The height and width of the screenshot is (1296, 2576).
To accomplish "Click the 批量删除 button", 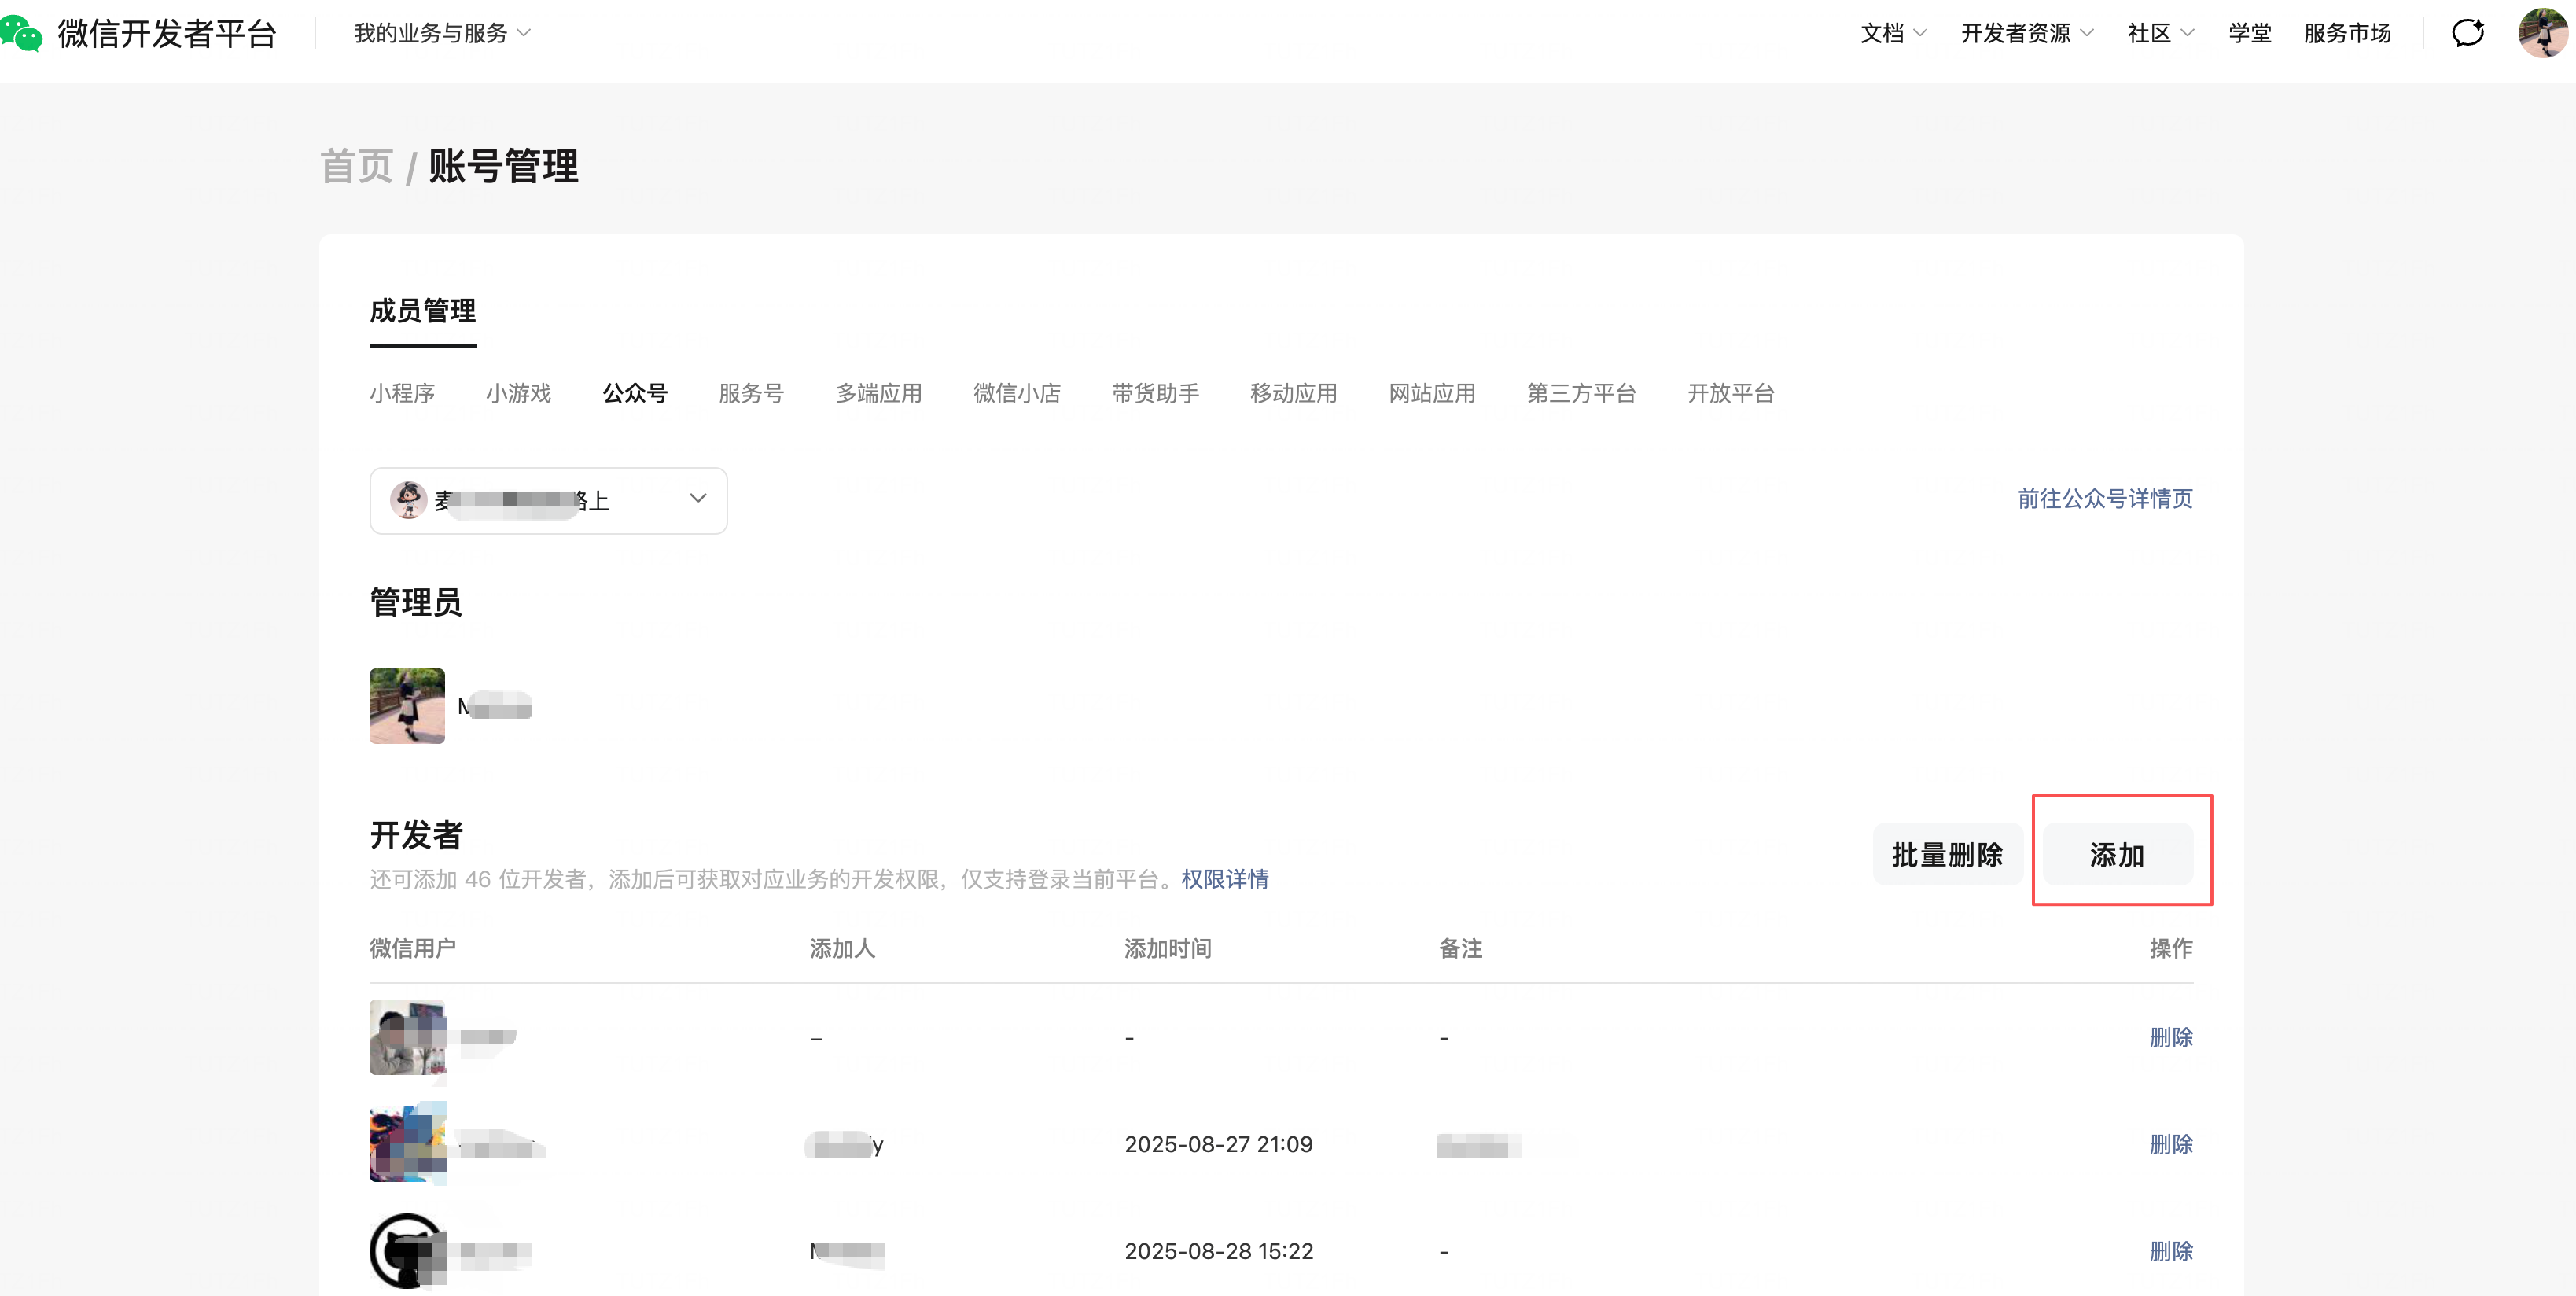I will pos(1947,855).
